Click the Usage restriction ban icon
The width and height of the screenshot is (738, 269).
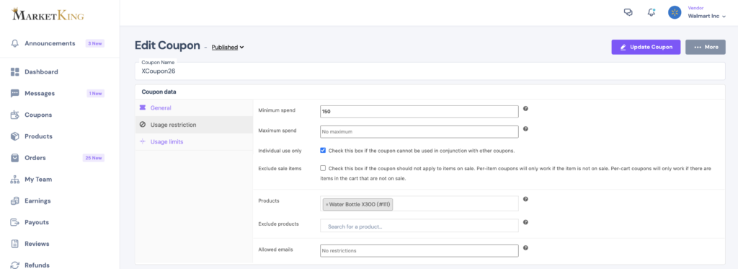click(143, 125)
